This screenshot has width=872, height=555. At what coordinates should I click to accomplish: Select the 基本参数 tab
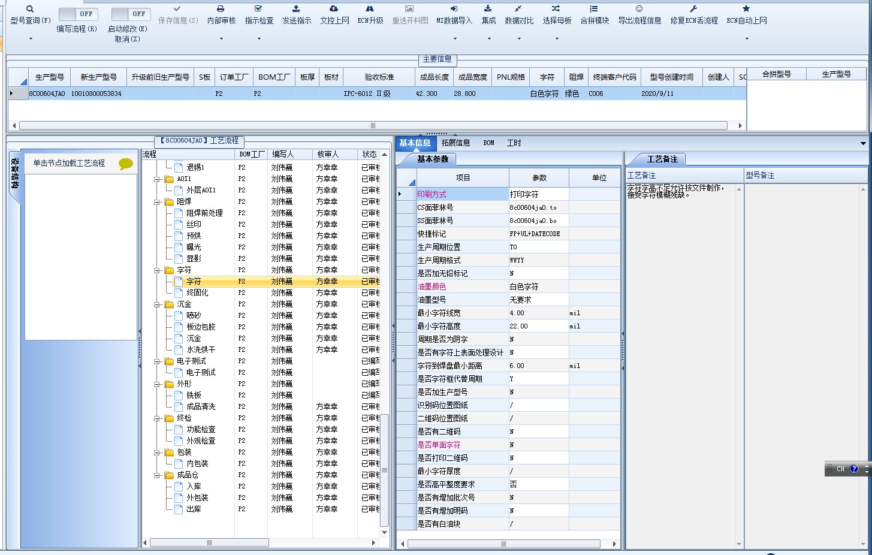coord(433,159)
